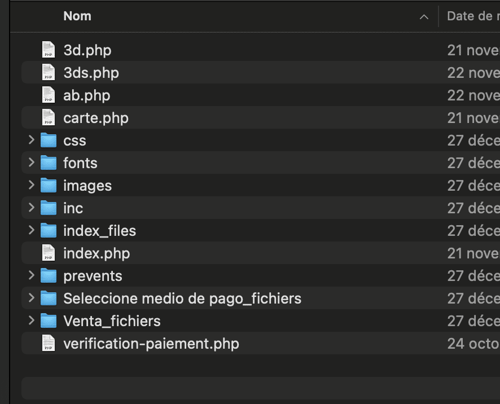
Task: Expand the Seleccione medio de pago_fichiers folder
Action: (32, 298)
